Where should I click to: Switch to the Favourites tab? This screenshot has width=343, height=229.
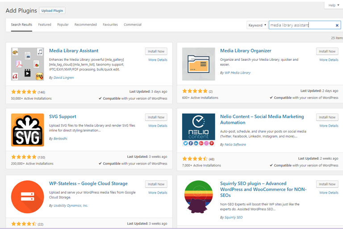110,25
